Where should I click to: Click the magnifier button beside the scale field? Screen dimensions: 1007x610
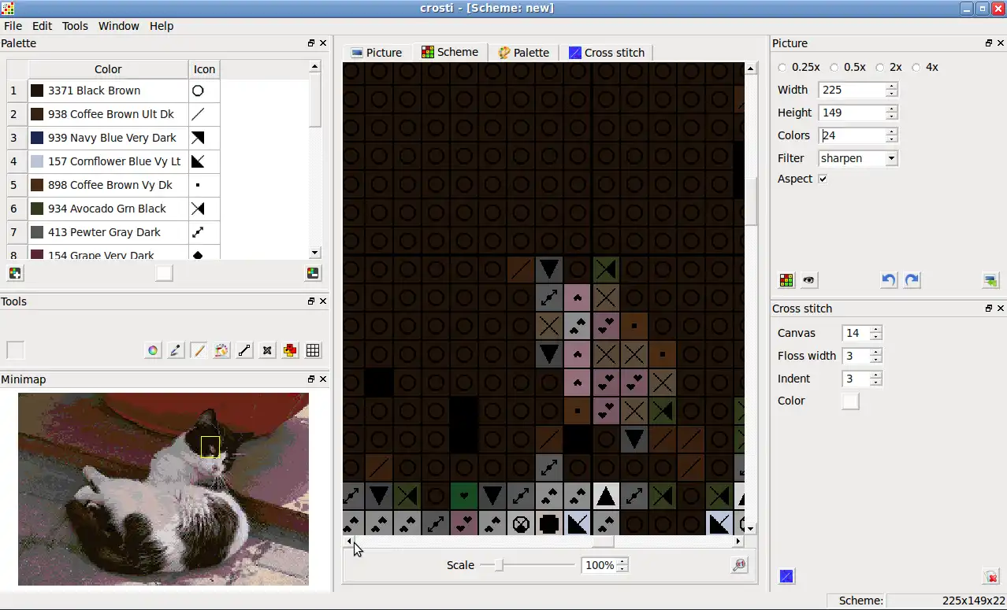coord(738,564)
